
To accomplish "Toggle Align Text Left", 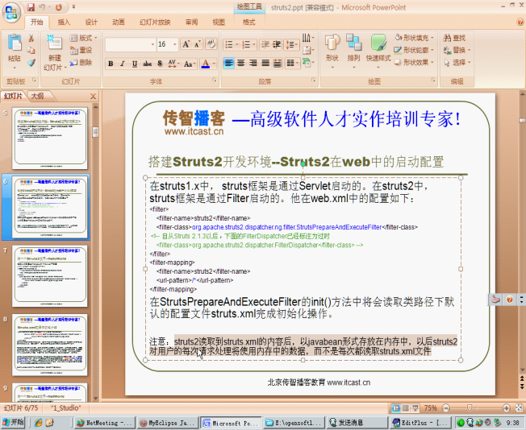I will coord(229,63).
